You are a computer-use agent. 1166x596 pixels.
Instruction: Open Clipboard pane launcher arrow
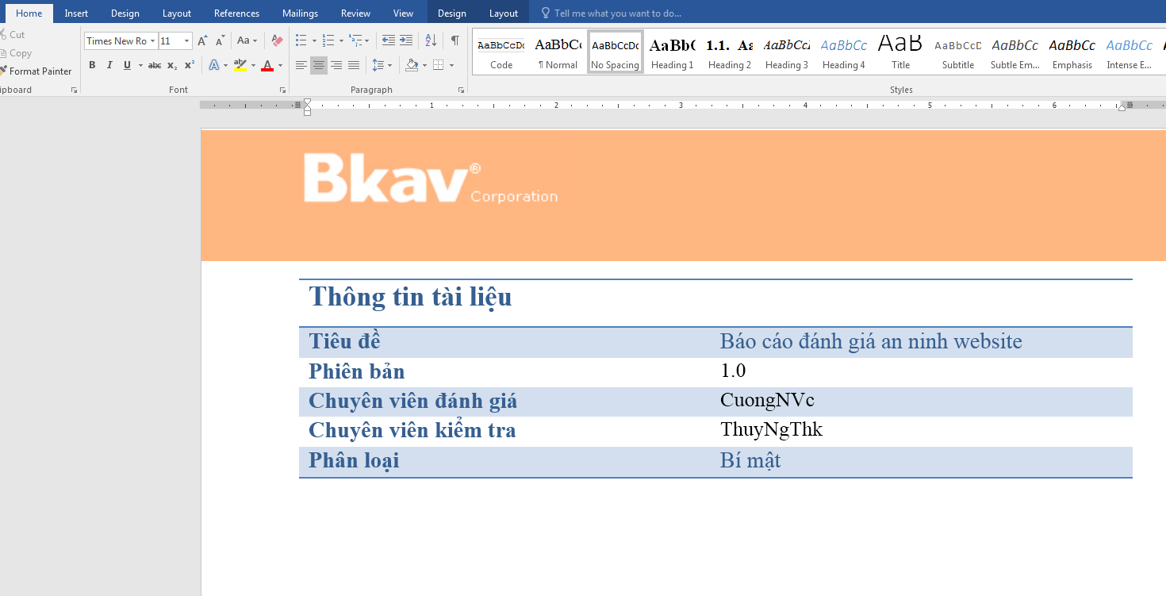[x=74, y=90]
